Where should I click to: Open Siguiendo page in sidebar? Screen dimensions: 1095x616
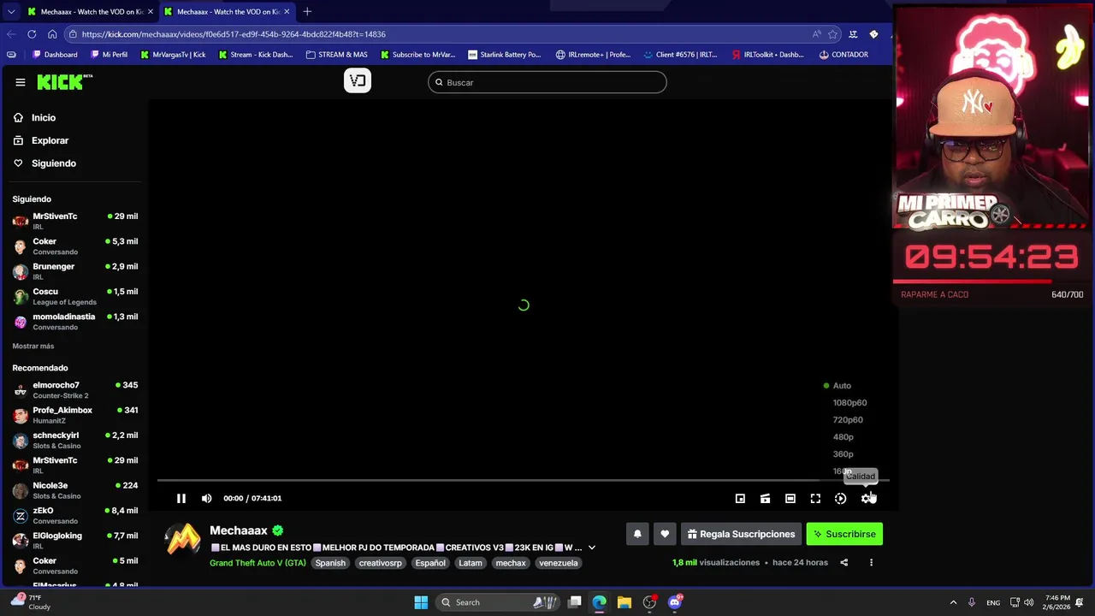coord(53,163)
